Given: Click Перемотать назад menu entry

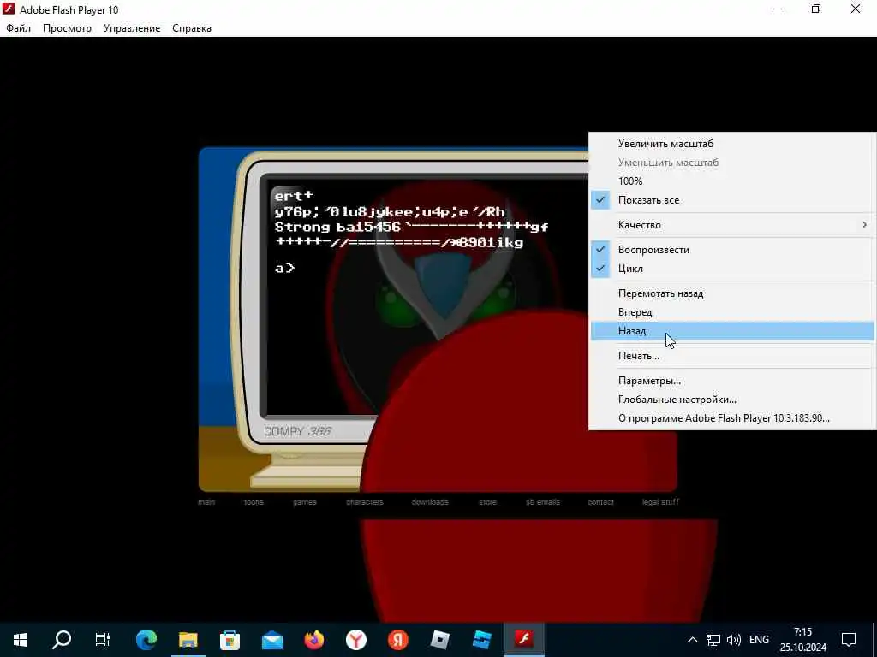Looking at the screenshot, I should tap(733, 293).
